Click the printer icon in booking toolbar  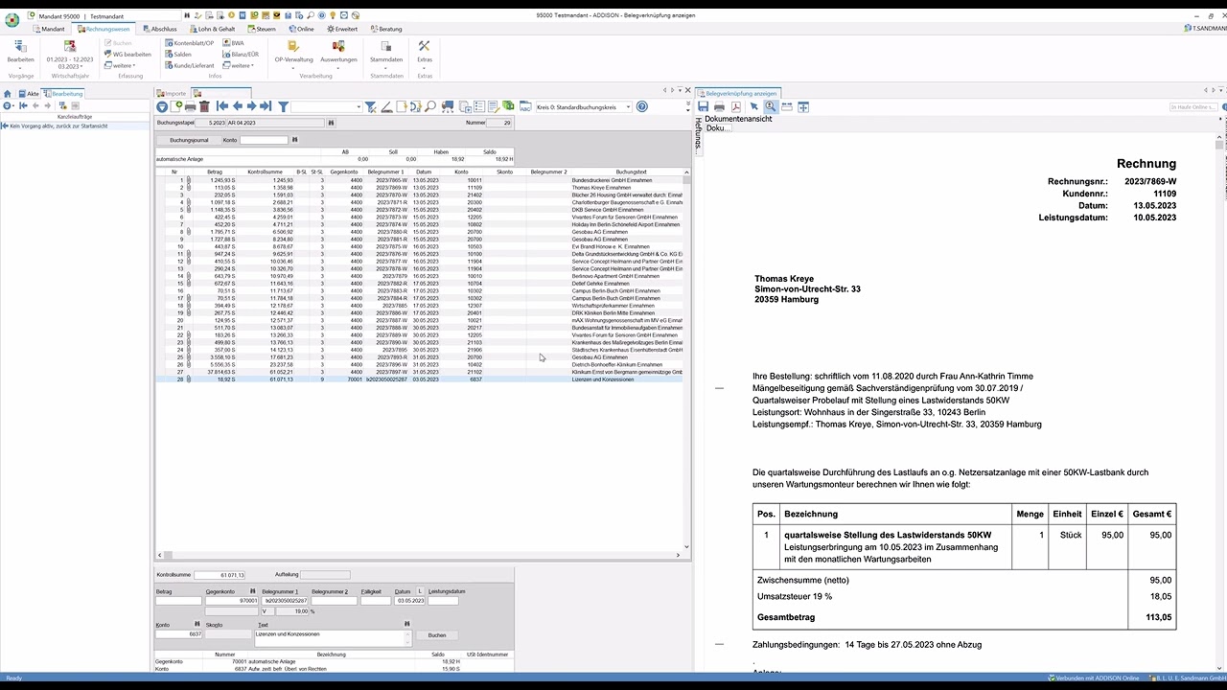(x=190, y=106)
